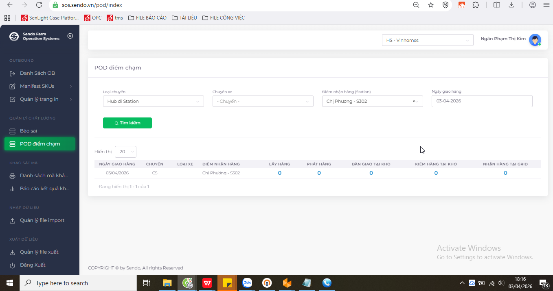Click the green Tìm kiếm button
Screen dimensions: 553x291
[127, 123]
